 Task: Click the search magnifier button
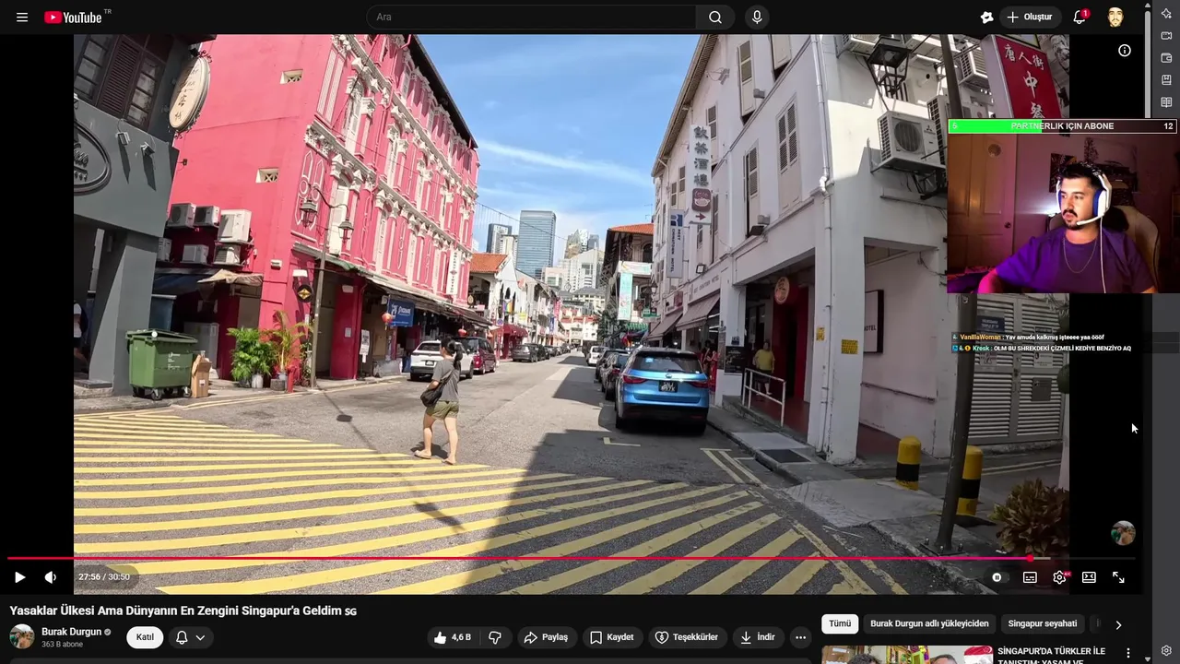click(715, 18)
